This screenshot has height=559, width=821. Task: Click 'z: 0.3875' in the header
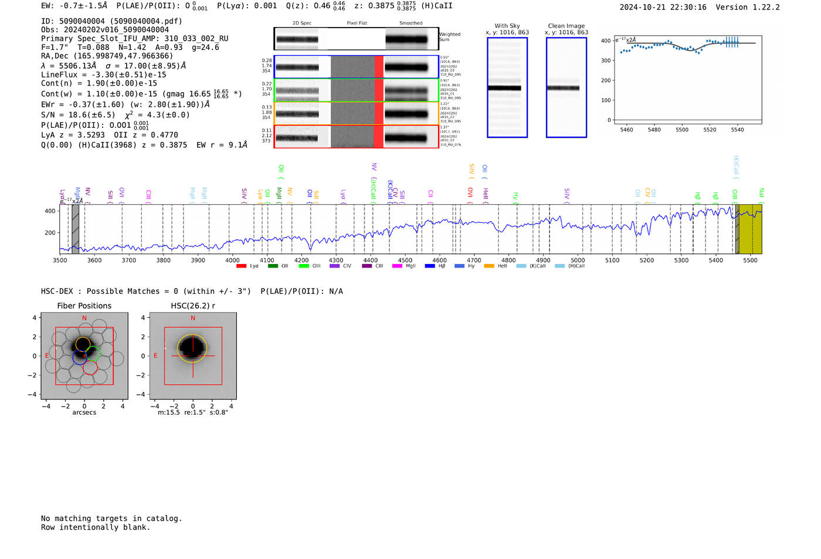[385, 6]
